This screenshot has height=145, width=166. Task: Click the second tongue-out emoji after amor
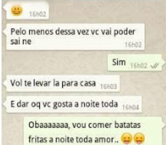[x=139, y=139]
